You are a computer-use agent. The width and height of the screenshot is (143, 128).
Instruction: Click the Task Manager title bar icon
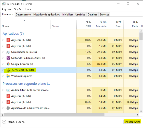[x=4, y=4]
